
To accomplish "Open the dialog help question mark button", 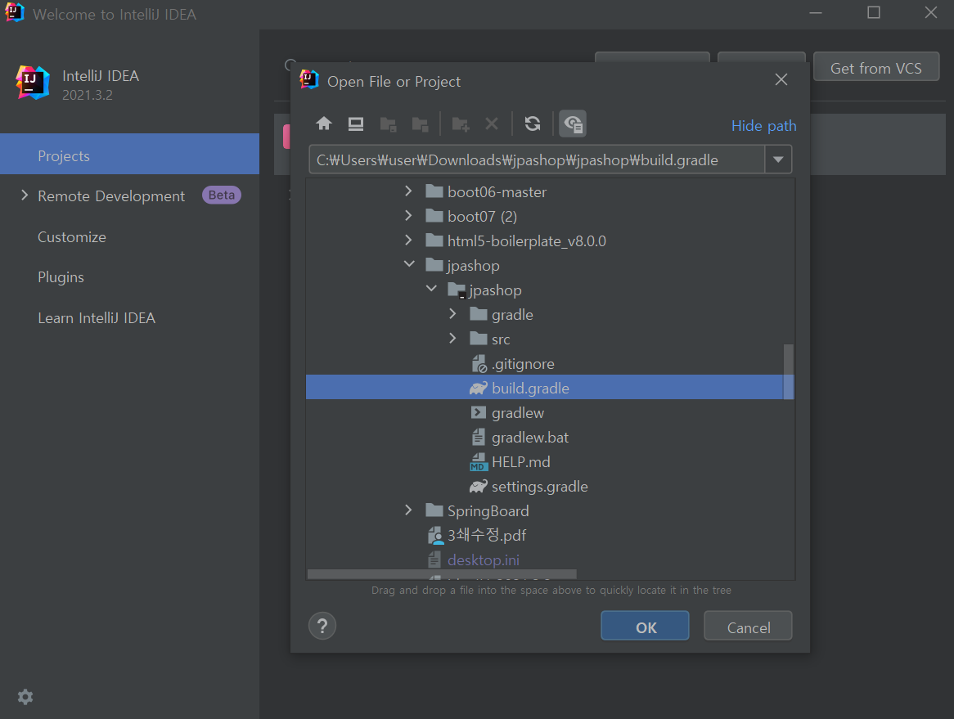I will point(322,626).
